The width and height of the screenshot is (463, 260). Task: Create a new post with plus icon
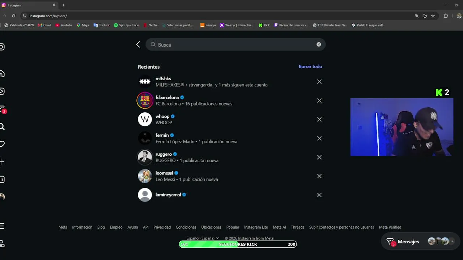point(2,162)
